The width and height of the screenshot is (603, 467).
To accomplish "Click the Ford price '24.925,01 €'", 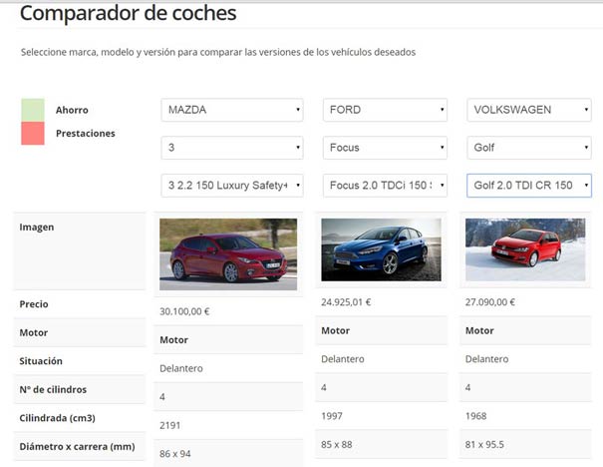I will point(346,302).
